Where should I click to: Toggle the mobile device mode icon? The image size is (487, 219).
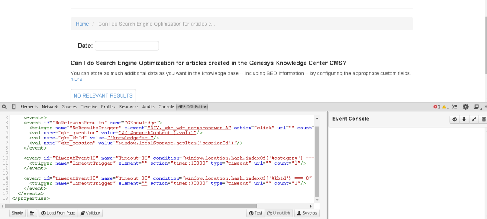click(x=14, y=107)
